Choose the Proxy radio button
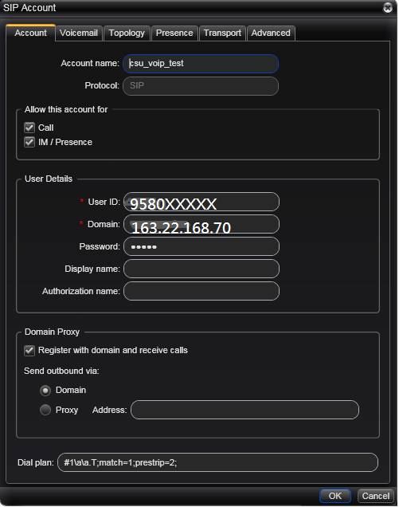Image resolution: width=399 pixels, height=507 pixels. coord(45,410)
